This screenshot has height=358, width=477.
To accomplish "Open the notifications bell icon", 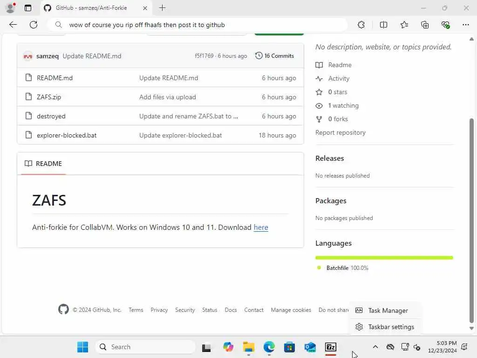I will pos(464,347).
